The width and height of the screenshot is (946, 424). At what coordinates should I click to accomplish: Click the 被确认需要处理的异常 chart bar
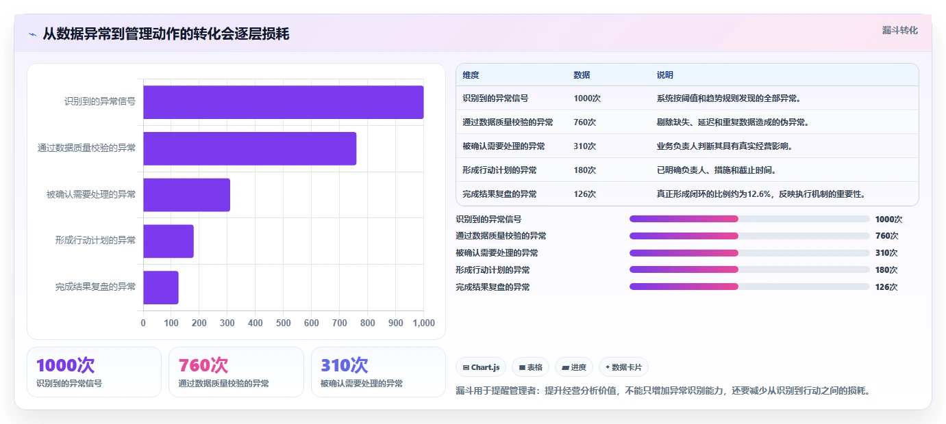click(x=186, y=195)
